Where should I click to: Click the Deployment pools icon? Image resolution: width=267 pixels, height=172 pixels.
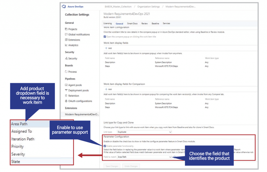pos(66,90)
